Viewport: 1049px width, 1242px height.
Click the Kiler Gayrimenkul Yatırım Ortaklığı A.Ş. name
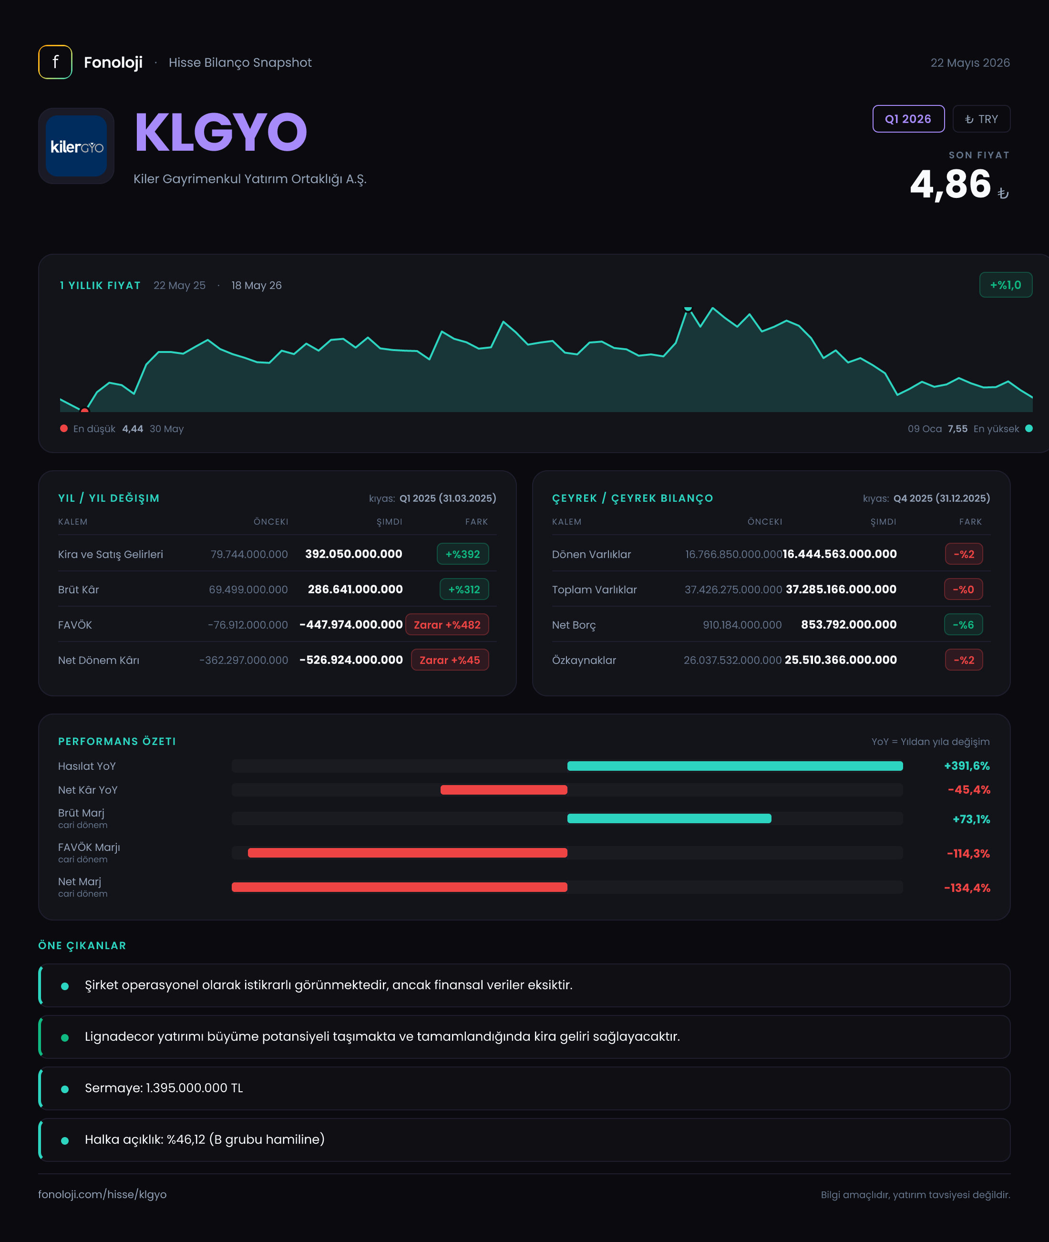[250, 179]
